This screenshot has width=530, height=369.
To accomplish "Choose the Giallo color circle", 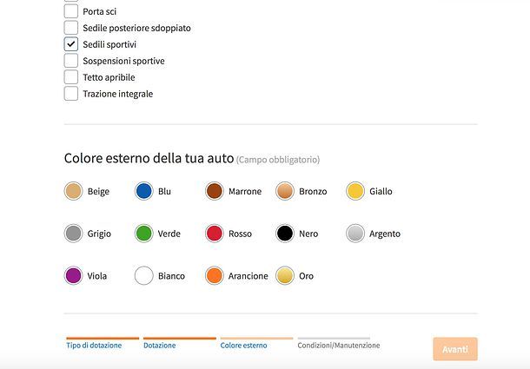I will (355, 191).
